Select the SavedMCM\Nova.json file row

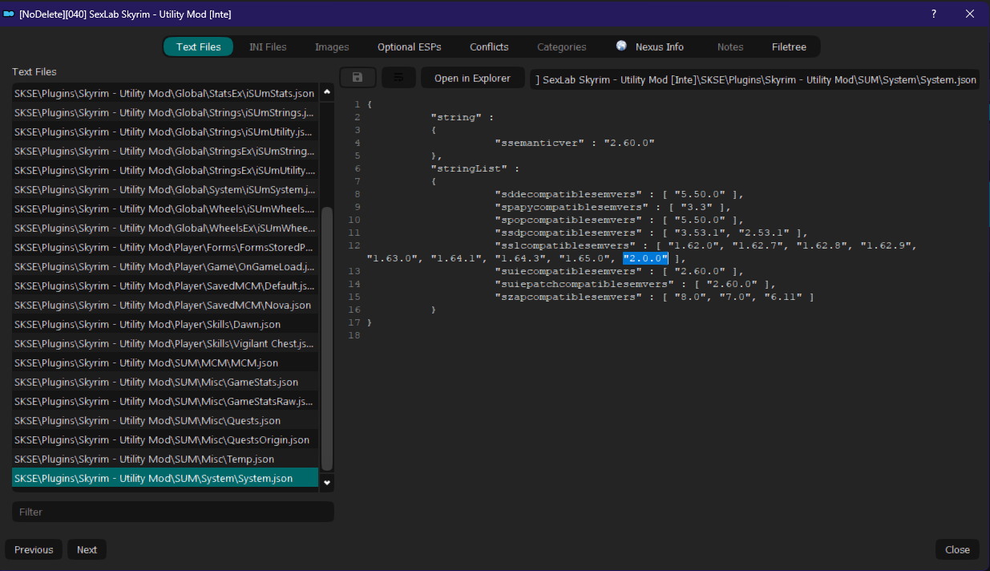click(165, 306)
